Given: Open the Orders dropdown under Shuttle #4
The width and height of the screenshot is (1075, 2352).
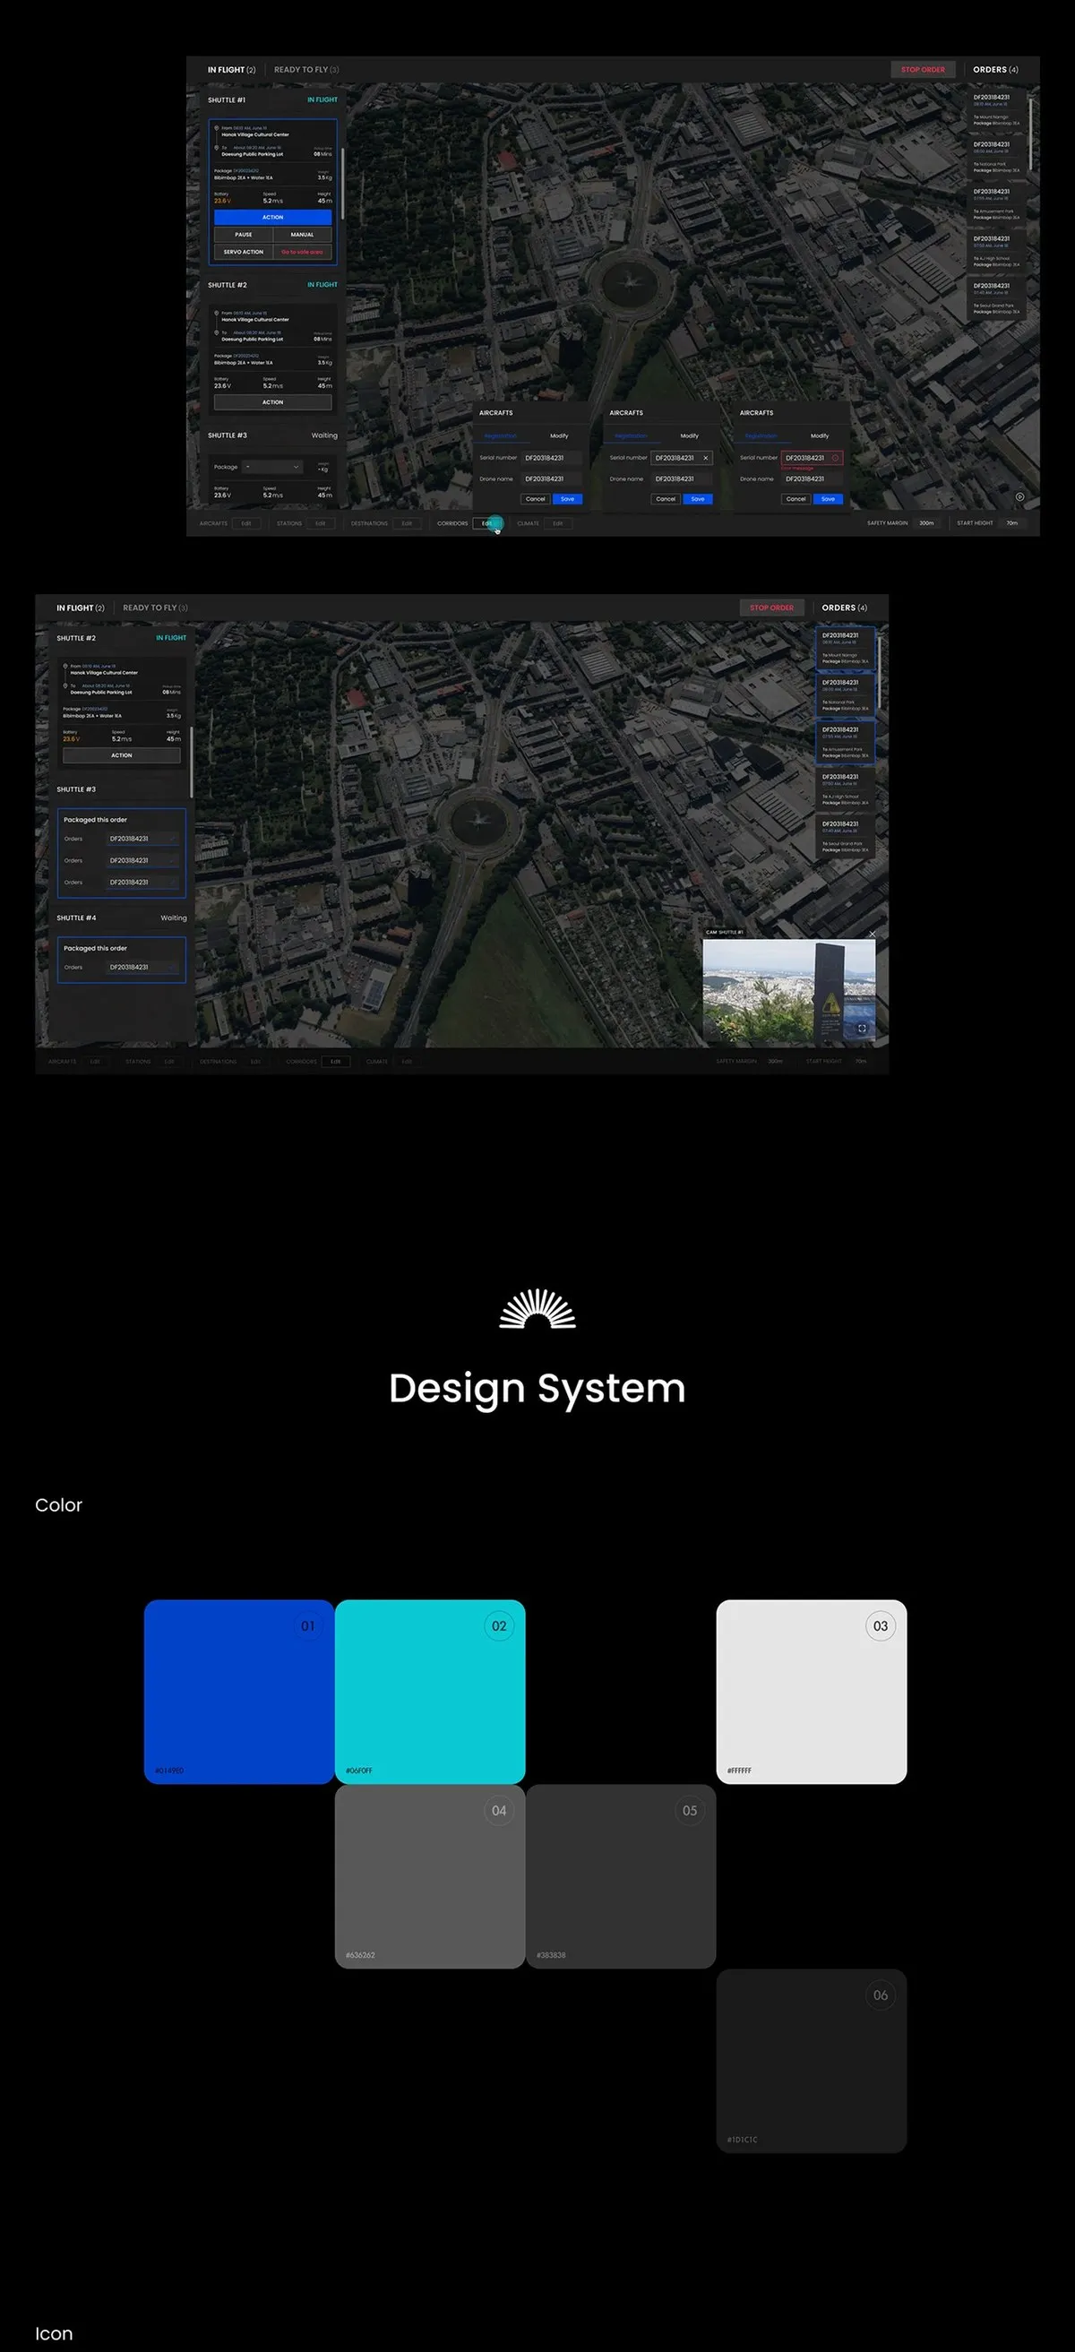Looking at the screenshot, I should point(142,967).
